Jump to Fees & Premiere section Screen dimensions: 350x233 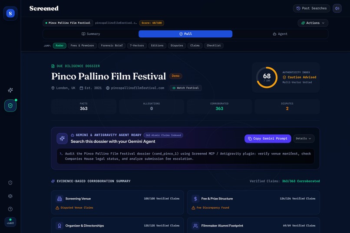click(82, 46)
